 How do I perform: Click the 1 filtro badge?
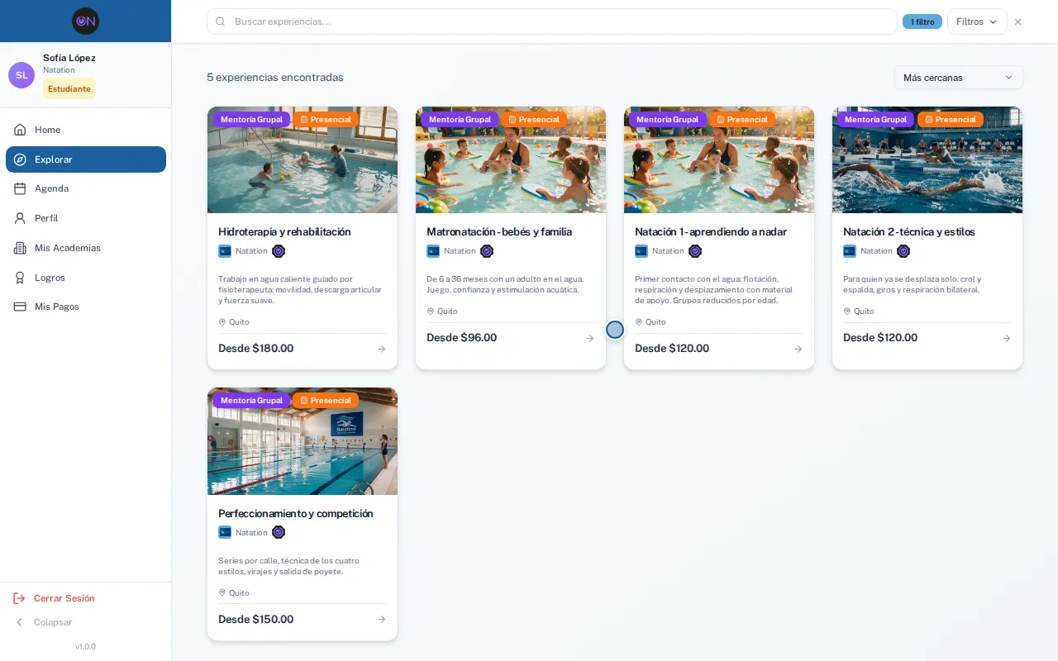pyautogui.click(x=922, y=21)
